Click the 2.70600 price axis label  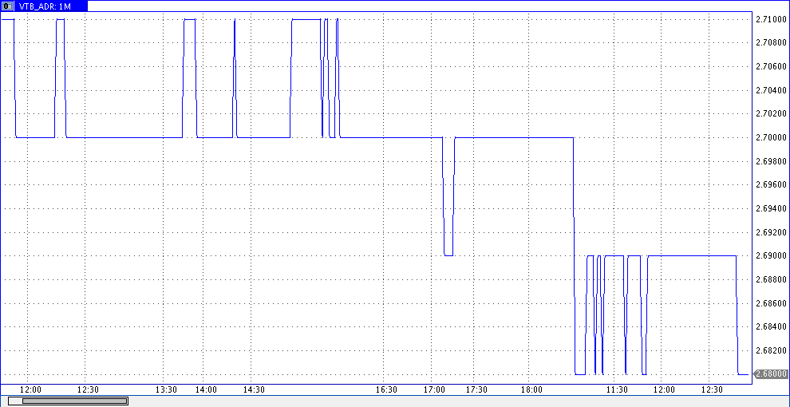(x=771, y=67)
